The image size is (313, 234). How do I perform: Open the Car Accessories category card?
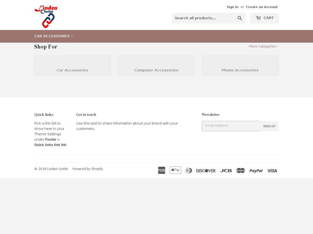pos(72,65)
